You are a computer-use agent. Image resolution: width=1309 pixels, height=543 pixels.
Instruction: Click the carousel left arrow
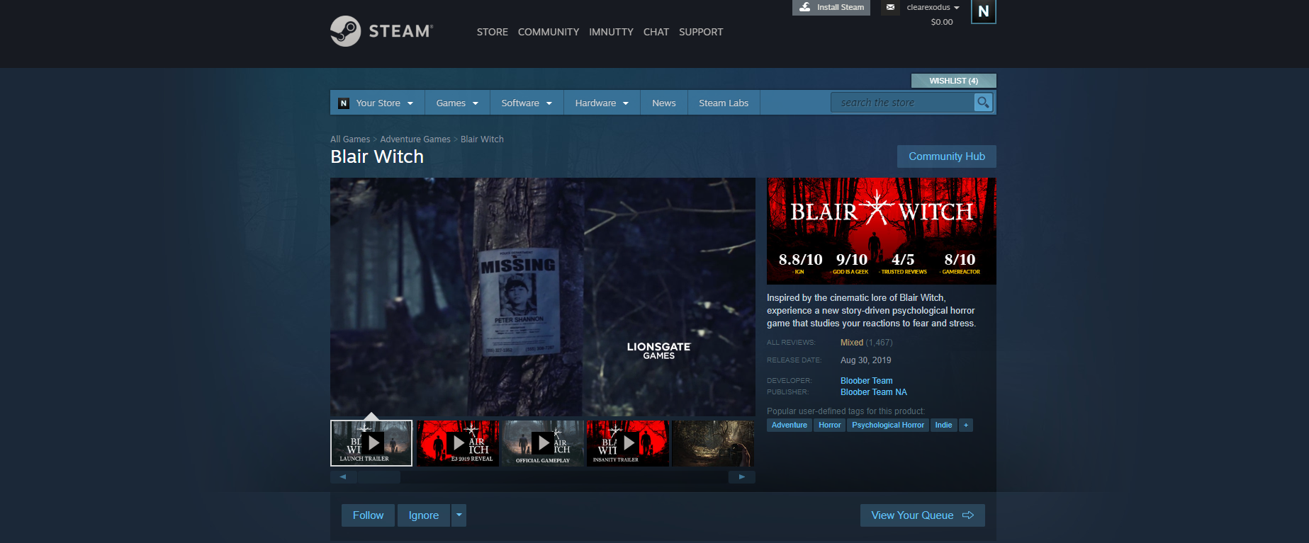pos(344,477)
